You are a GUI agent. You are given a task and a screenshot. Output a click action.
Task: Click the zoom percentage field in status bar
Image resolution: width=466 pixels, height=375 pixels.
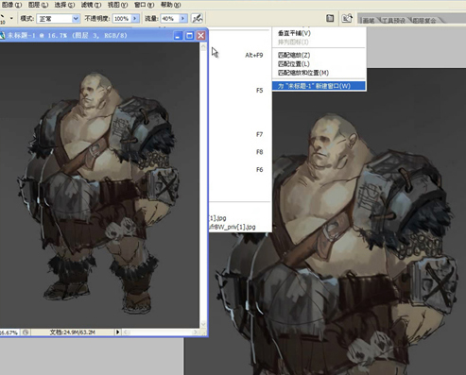point(9,332)
